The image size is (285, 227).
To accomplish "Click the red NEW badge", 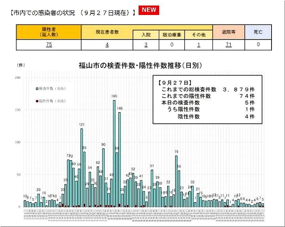I will (x=149, y=11).
